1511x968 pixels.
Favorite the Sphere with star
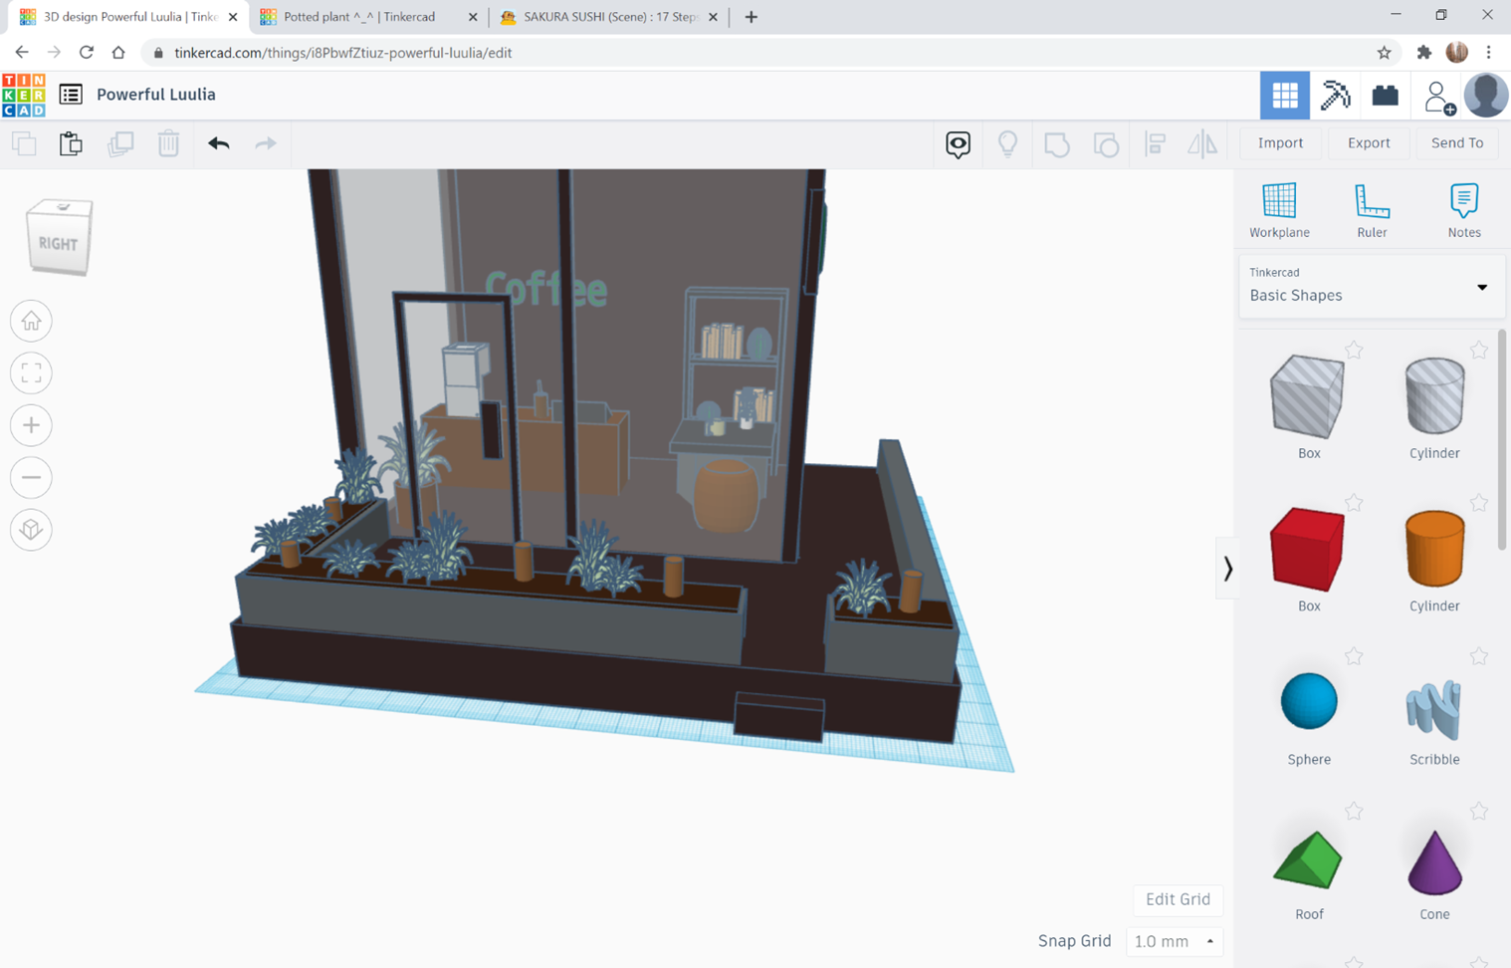[x=1354, y=656]
